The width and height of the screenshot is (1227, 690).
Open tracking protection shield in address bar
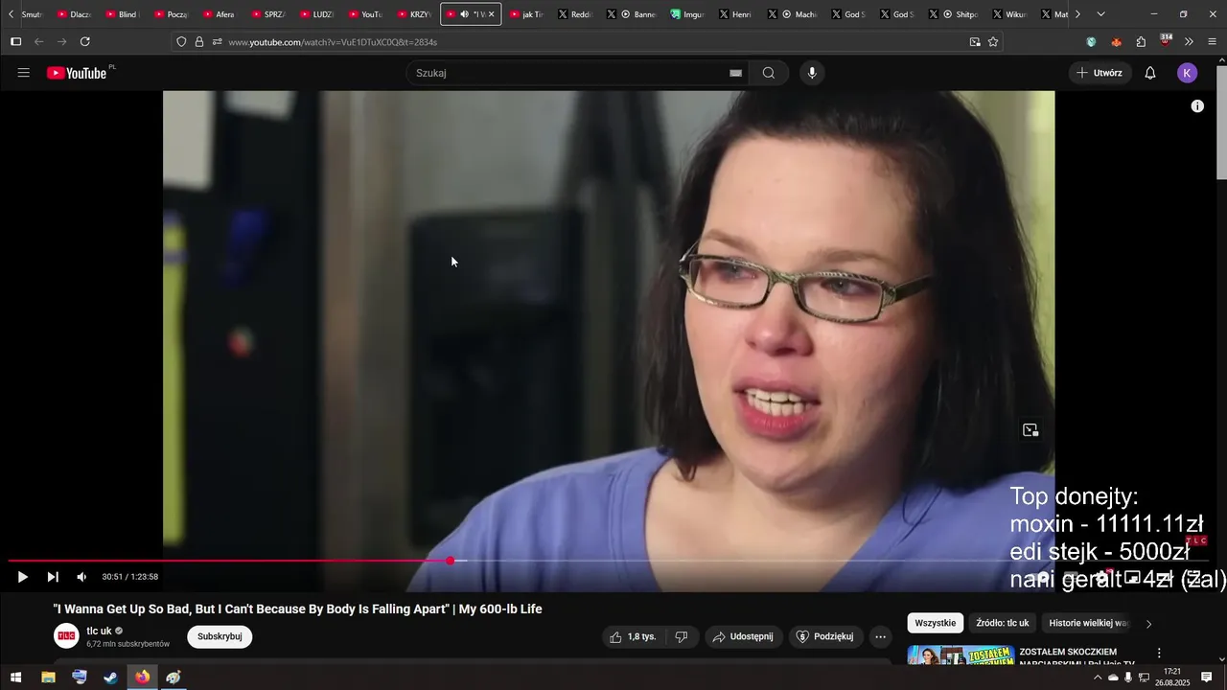coord(181,42)
